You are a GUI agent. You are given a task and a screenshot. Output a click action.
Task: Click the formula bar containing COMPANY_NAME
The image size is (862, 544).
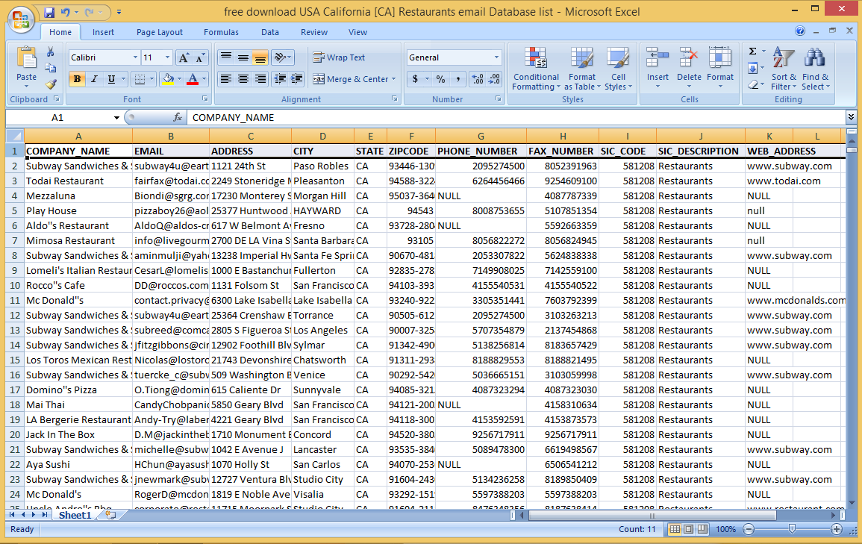(x=516, y=117)
